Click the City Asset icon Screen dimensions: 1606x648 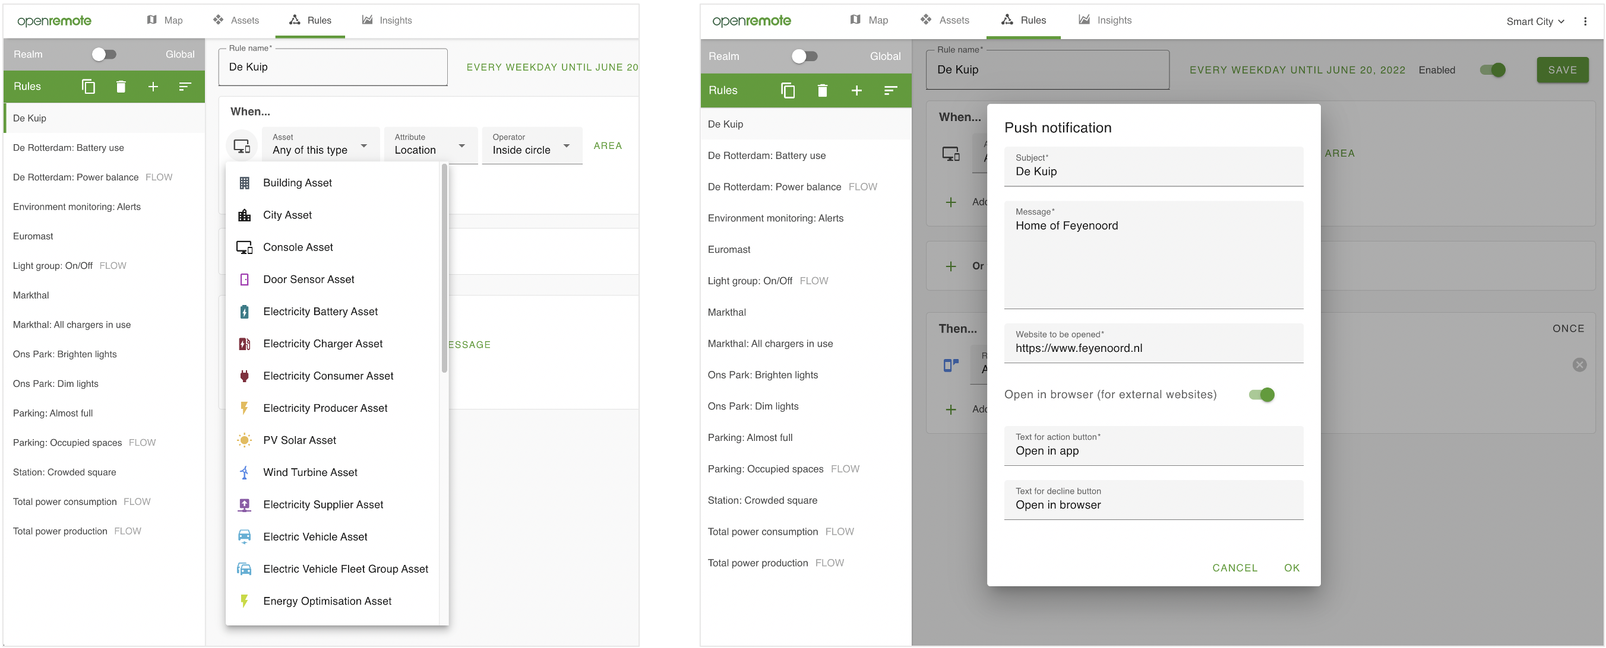244,215
